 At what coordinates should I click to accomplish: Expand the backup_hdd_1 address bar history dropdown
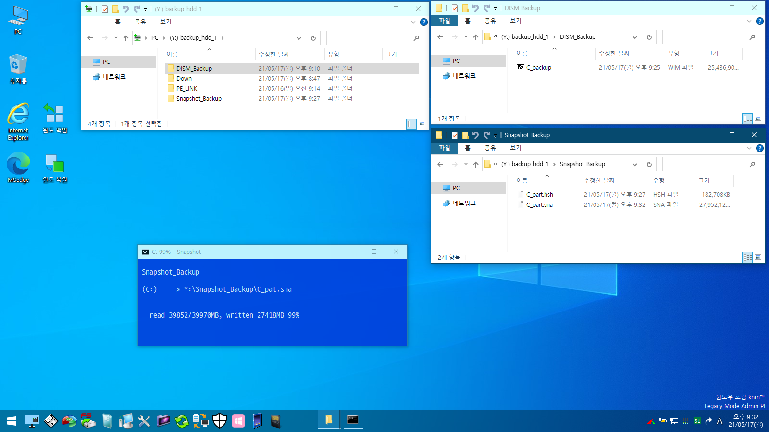(299, 38)
